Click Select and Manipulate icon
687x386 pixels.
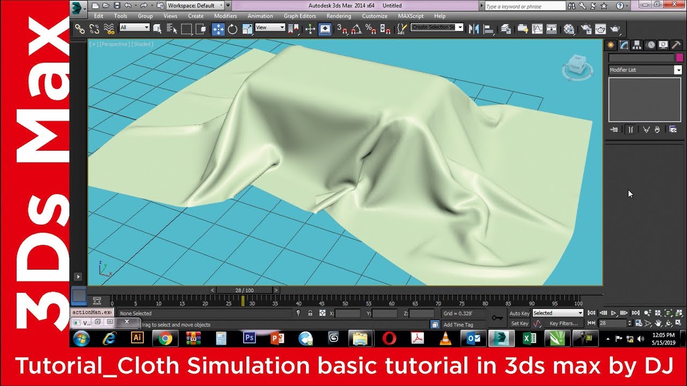click(x=310, y=29)
